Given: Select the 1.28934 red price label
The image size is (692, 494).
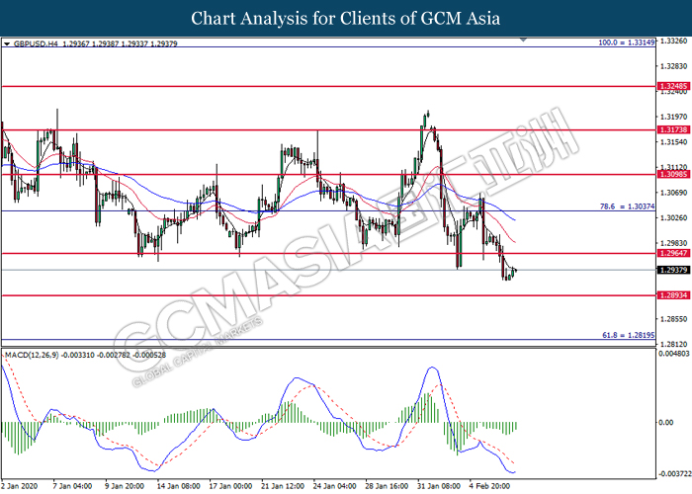Looking at the screenshot, I should (x=673, y=295).
